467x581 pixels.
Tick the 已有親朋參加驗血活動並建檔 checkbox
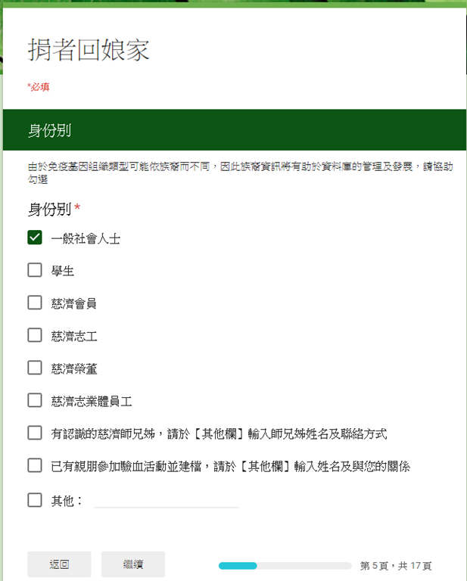[35, 465]
